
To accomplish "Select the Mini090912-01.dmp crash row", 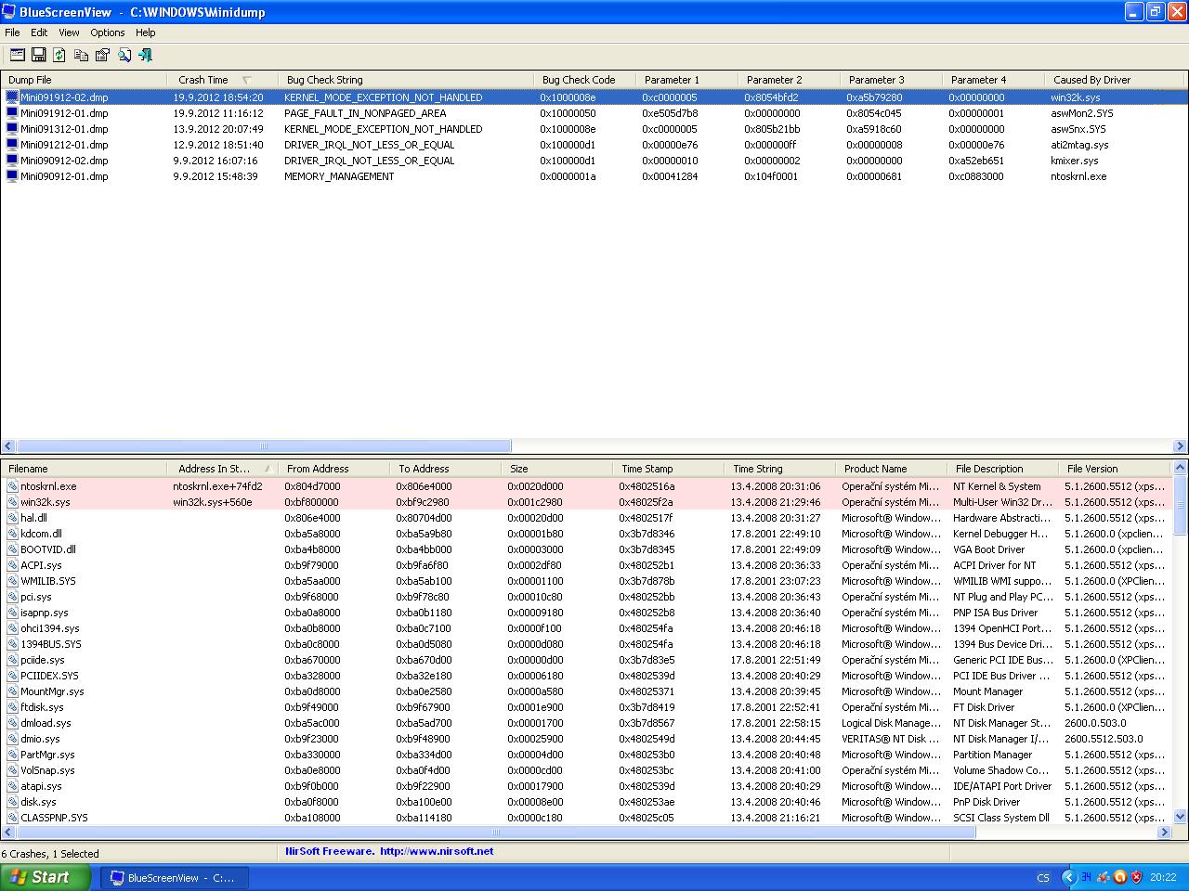I will click(594, 176).
